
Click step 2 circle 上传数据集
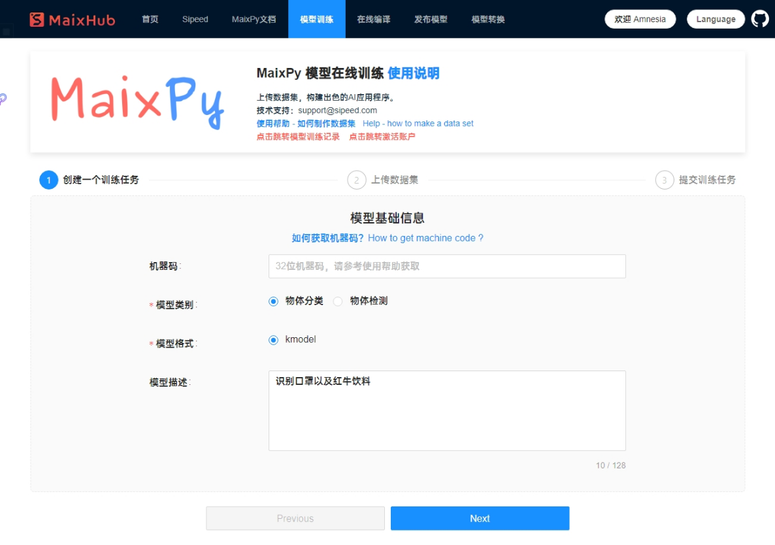[x=356, y=180]
